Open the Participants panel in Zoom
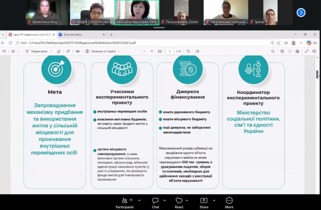321x210 pixels. tap(124, 203)
